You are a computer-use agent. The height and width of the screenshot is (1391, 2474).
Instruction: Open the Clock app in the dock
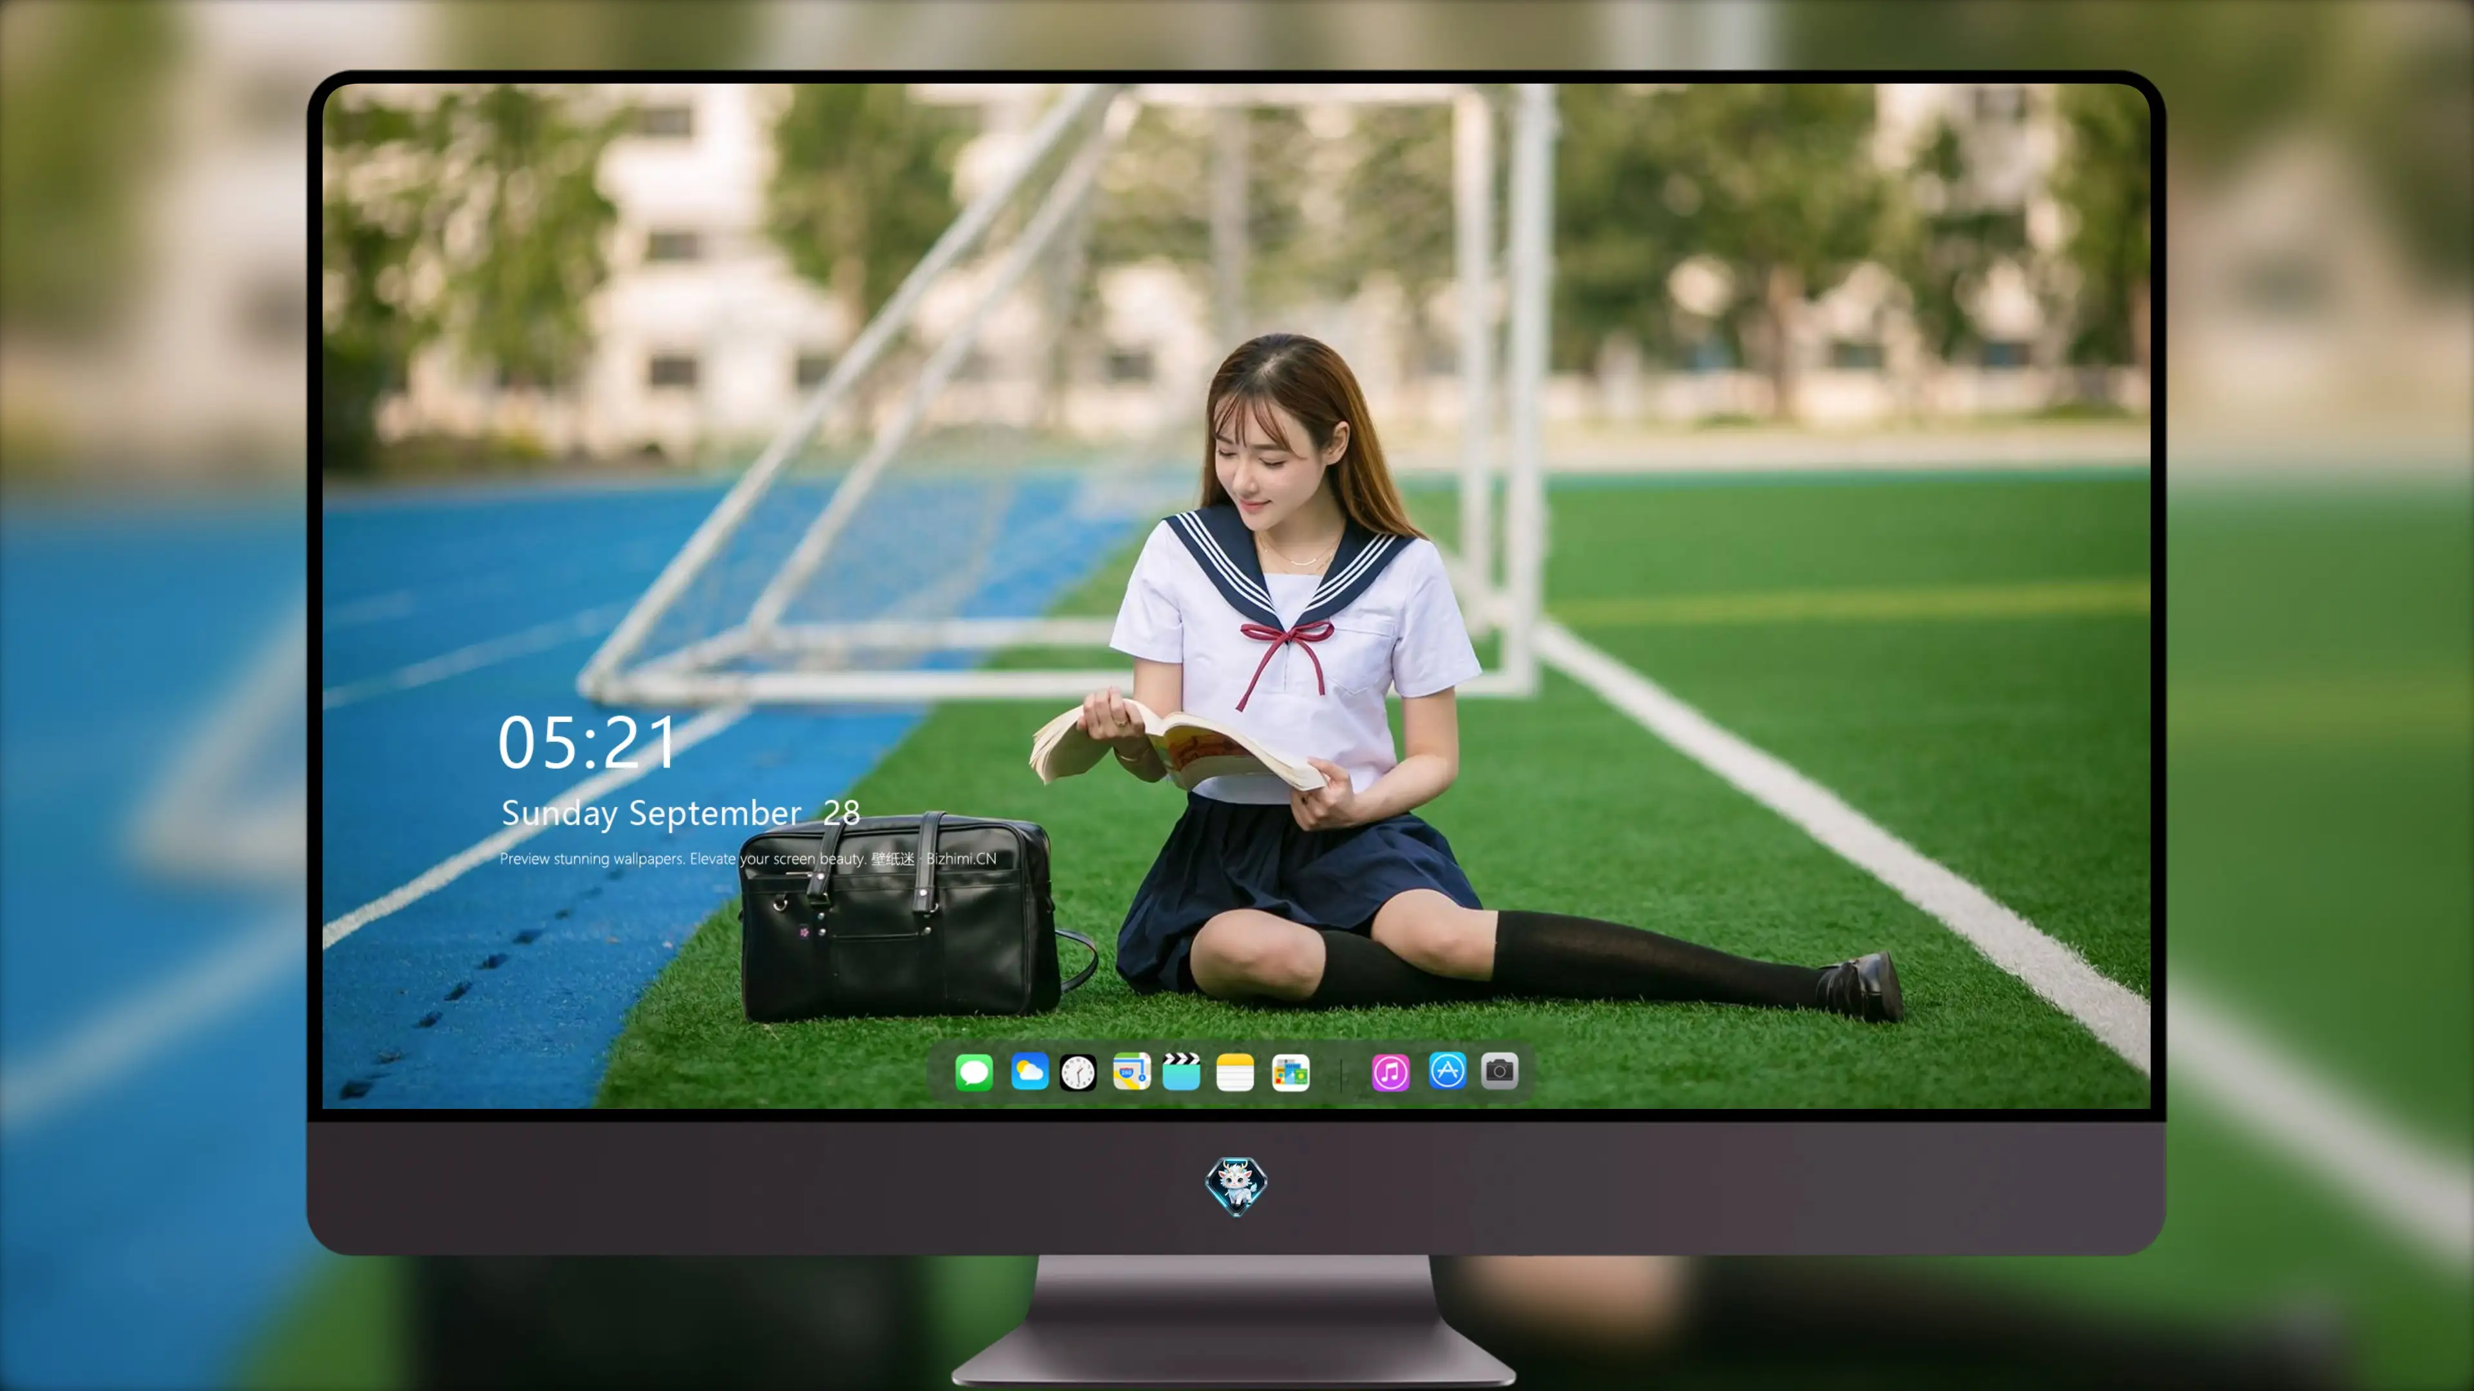tap(1078, 1072)
